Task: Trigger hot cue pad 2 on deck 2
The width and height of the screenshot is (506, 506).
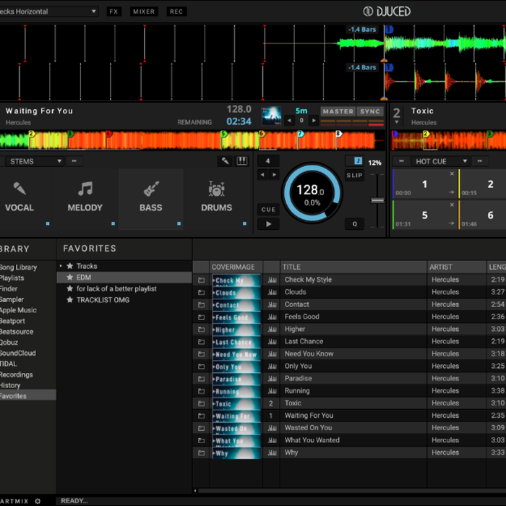Action: 483,184
